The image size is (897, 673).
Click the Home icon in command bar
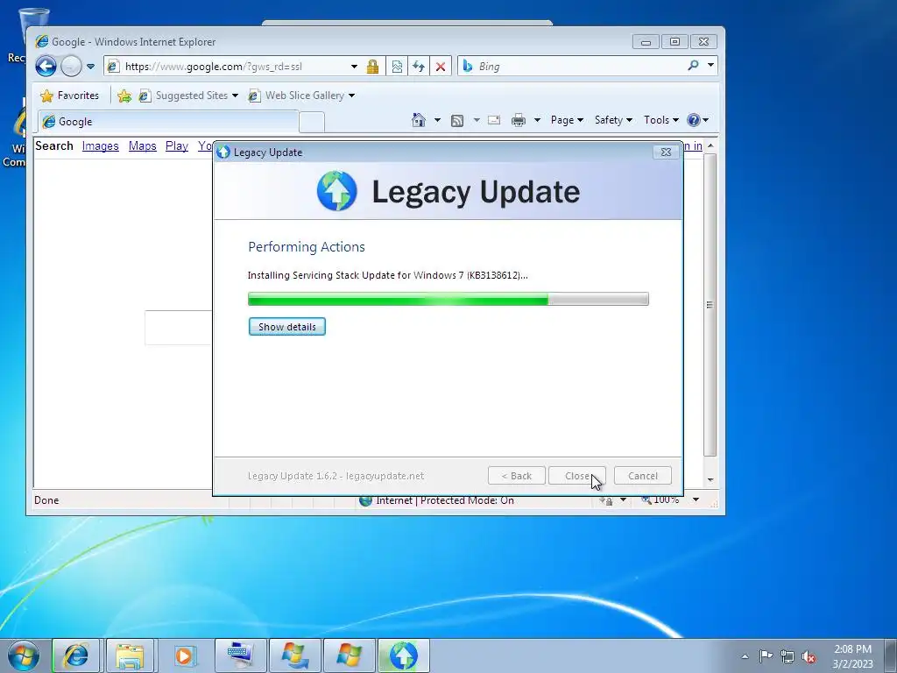[x=419, y=119]
